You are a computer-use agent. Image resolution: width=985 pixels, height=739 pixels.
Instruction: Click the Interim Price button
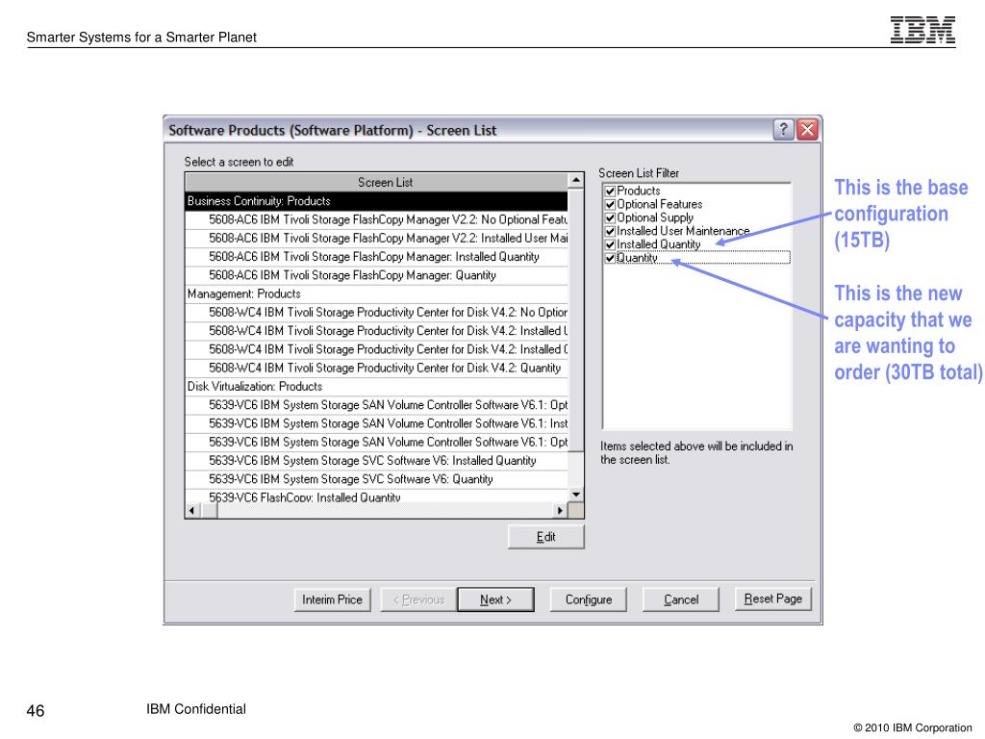coord(332,599)
